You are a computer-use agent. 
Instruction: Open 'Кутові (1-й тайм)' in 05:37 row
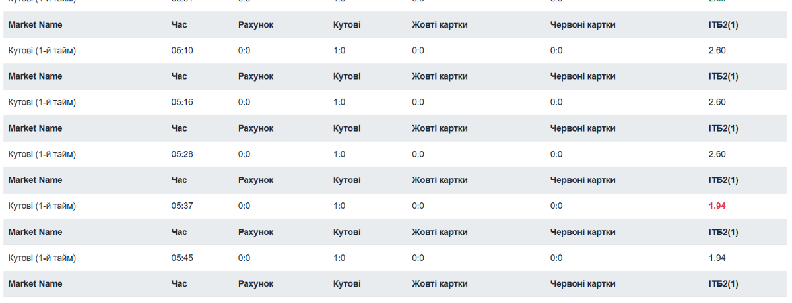click(42, 206)
